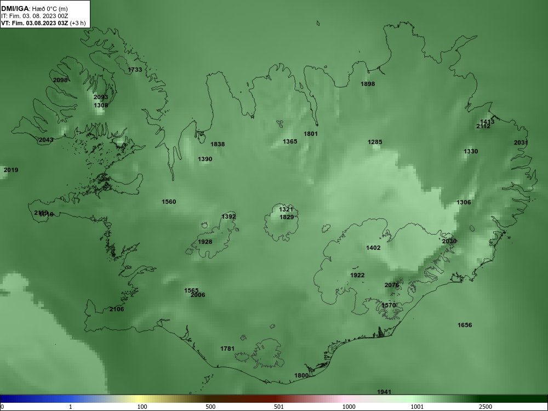Select the legend label 2500

[486, 407]
